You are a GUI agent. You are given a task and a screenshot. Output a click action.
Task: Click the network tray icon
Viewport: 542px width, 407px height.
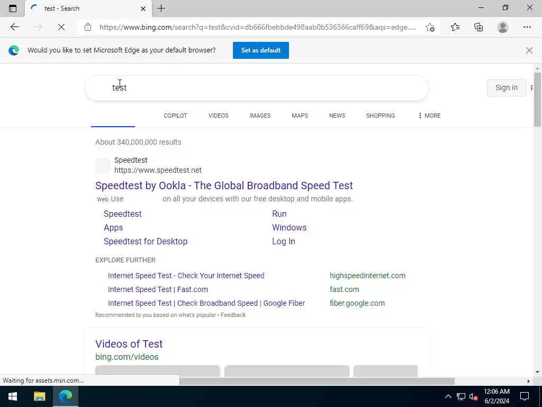pos(461,396)
